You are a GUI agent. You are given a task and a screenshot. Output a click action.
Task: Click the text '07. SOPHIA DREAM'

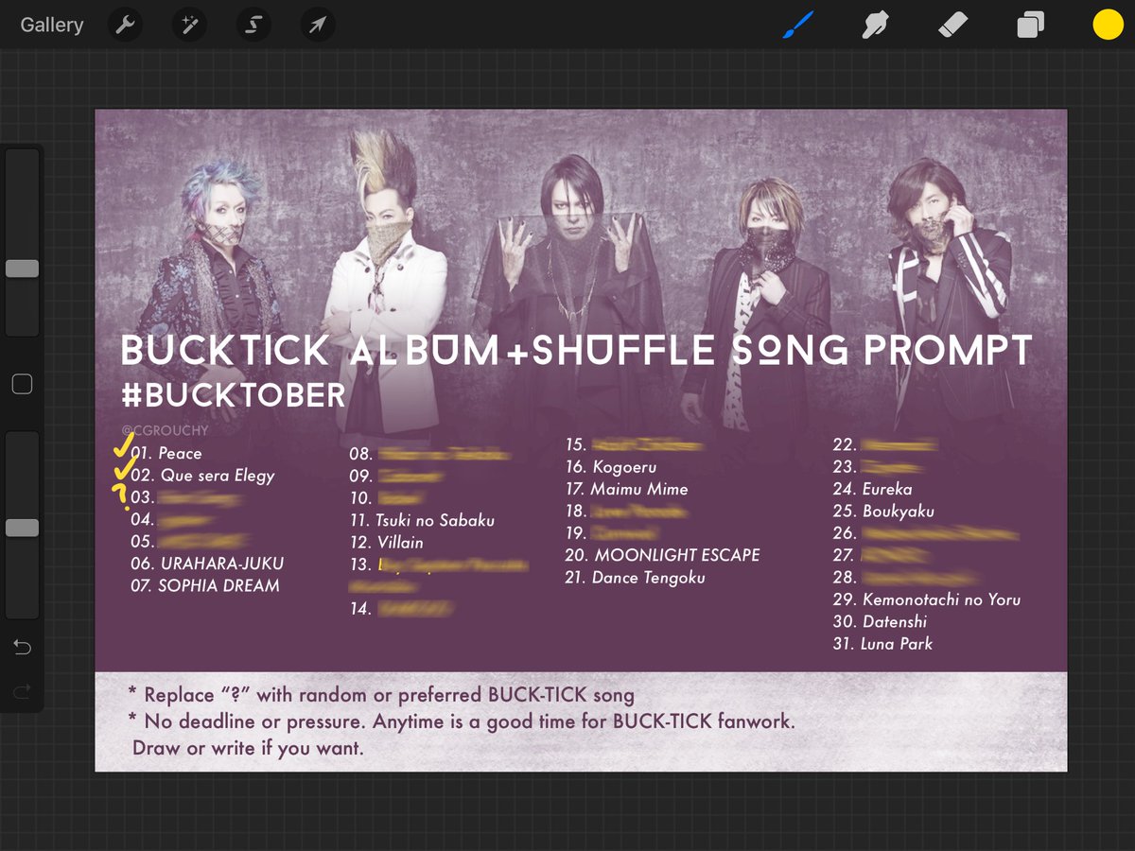coord(205,585)
